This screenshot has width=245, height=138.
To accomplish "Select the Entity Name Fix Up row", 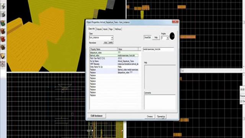I will coord(114,67).
